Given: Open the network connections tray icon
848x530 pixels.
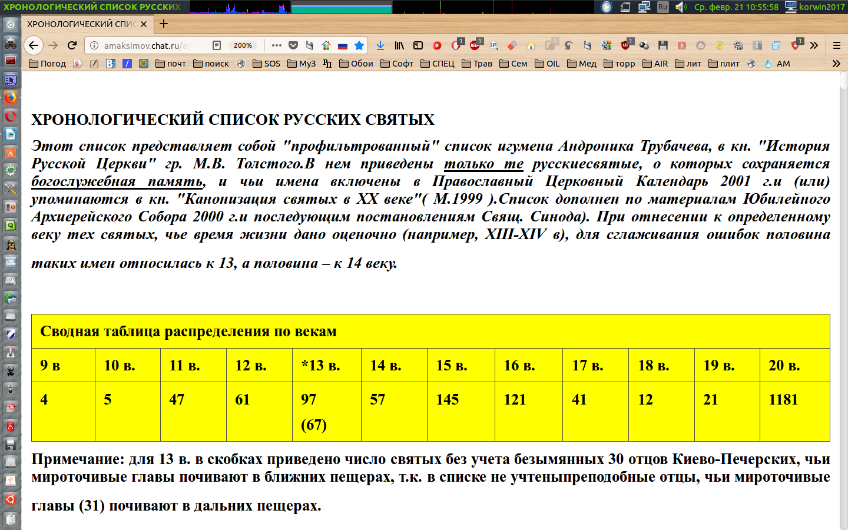Looking at the screenshot, I should [644, 6].
